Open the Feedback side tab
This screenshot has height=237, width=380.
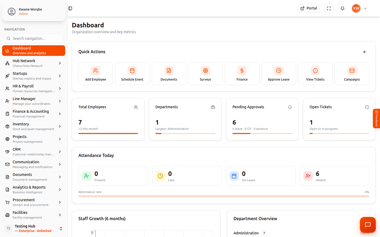point(377,118)
